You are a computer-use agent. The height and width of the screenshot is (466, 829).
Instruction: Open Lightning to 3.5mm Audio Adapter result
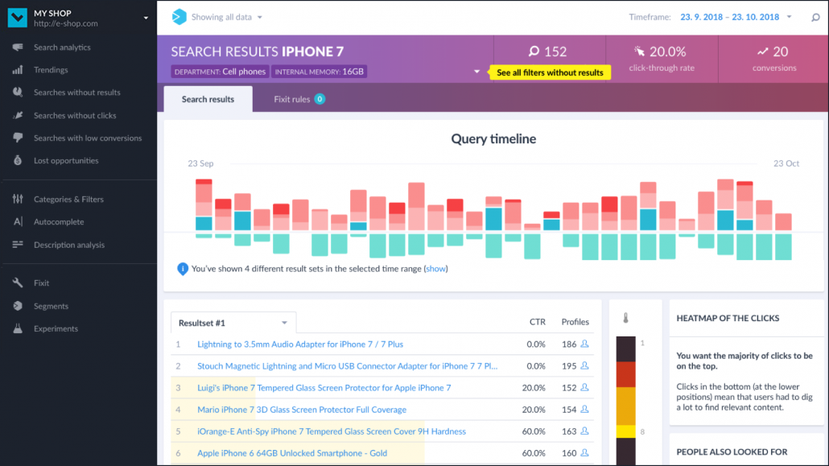pyautogui.click(x=300, y=344)
